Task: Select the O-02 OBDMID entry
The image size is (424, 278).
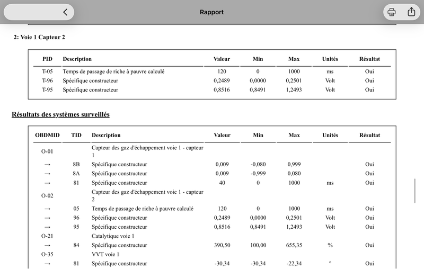Action: coord(47,195)
